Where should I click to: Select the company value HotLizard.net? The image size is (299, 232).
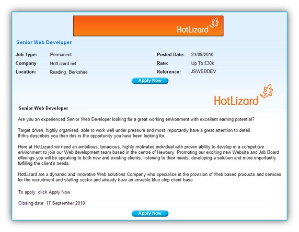(x=63, y=64)
